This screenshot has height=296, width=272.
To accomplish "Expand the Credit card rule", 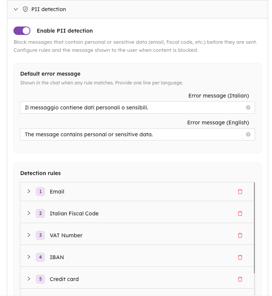I will 29,279.
